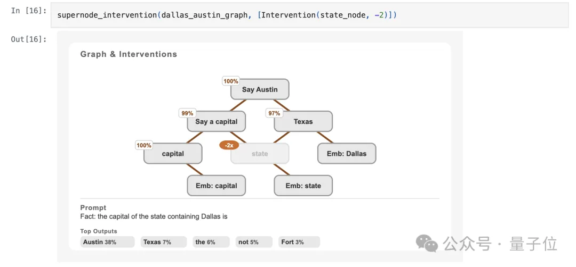The width and height of the screenshot is (576, 267).
Task: Select the Austin 38% output chip
Action: (x=107, y=242)
